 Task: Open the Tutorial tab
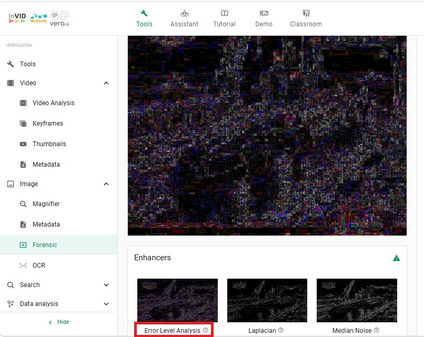click(x=225, y=19)
